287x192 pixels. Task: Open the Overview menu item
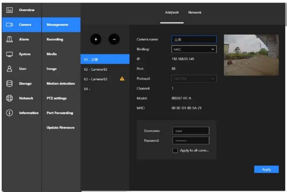26,10
